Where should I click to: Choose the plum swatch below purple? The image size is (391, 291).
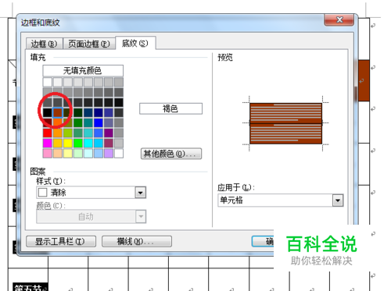coord(109,143)
